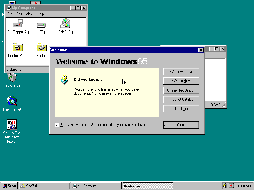Show the Next Tip
The width and height of the screenshot is (254, 190).
[181, 109]
